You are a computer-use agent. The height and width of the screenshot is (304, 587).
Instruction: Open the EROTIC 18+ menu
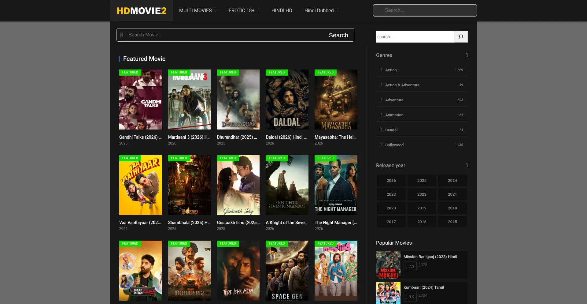click(242, 10)
